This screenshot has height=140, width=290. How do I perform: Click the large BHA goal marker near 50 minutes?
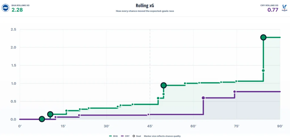coord(164,85)
